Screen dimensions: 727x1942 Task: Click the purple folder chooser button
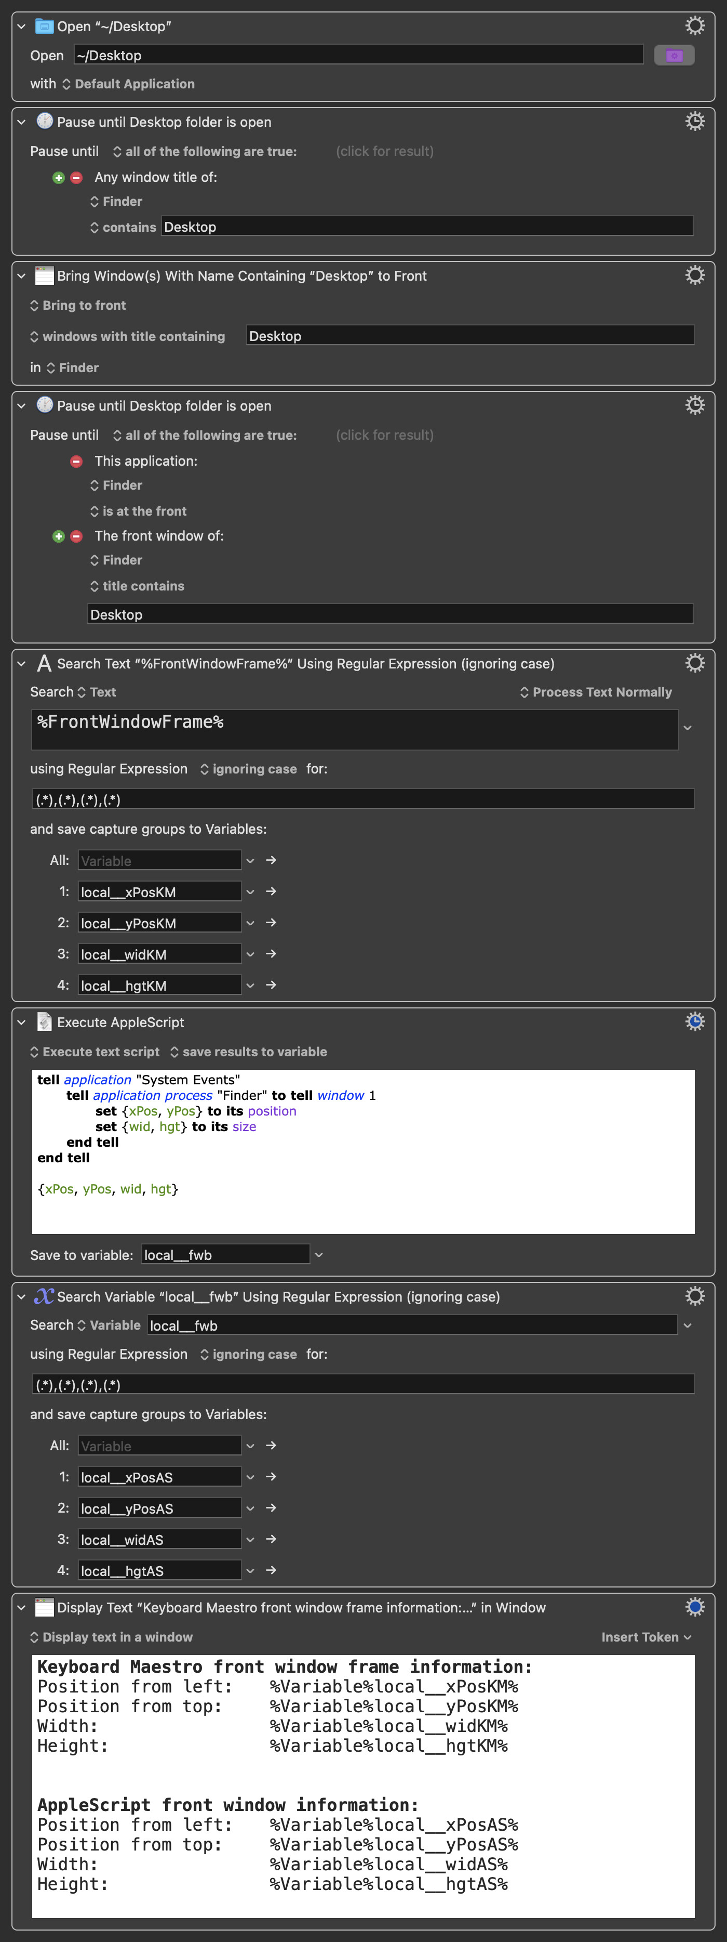coord(674,55)
